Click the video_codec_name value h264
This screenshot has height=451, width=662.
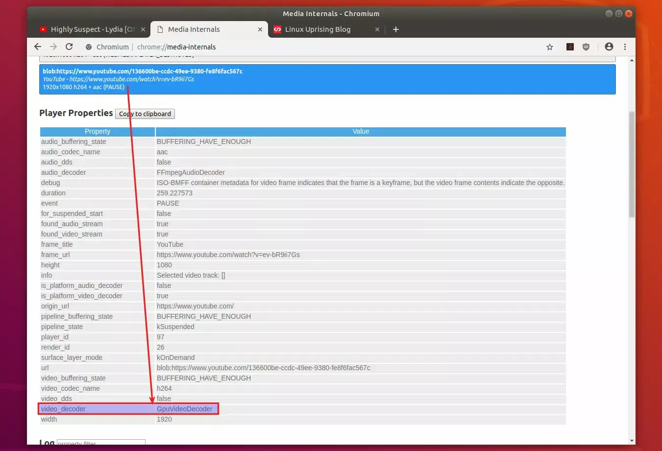pos(164,388)
